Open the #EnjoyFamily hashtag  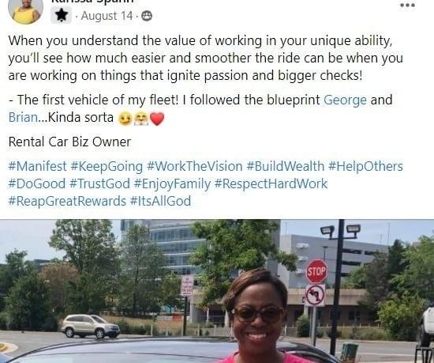point(172,184)
